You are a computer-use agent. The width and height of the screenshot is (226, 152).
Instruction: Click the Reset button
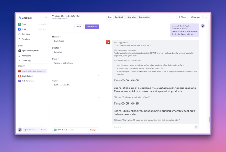(79, 27)
